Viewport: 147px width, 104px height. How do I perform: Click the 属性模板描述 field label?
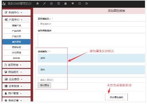(x=45, y=31)
